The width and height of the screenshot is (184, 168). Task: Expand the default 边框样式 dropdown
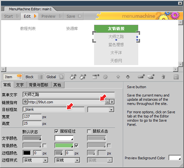(35, 160)
